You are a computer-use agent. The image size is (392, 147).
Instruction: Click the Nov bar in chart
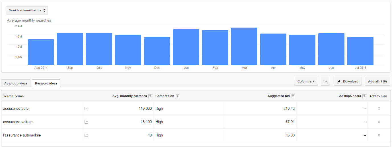128,50
